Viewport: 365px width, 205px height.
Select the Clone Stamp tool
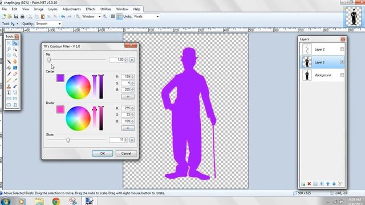pyautogui.click(x=9, y=86)
